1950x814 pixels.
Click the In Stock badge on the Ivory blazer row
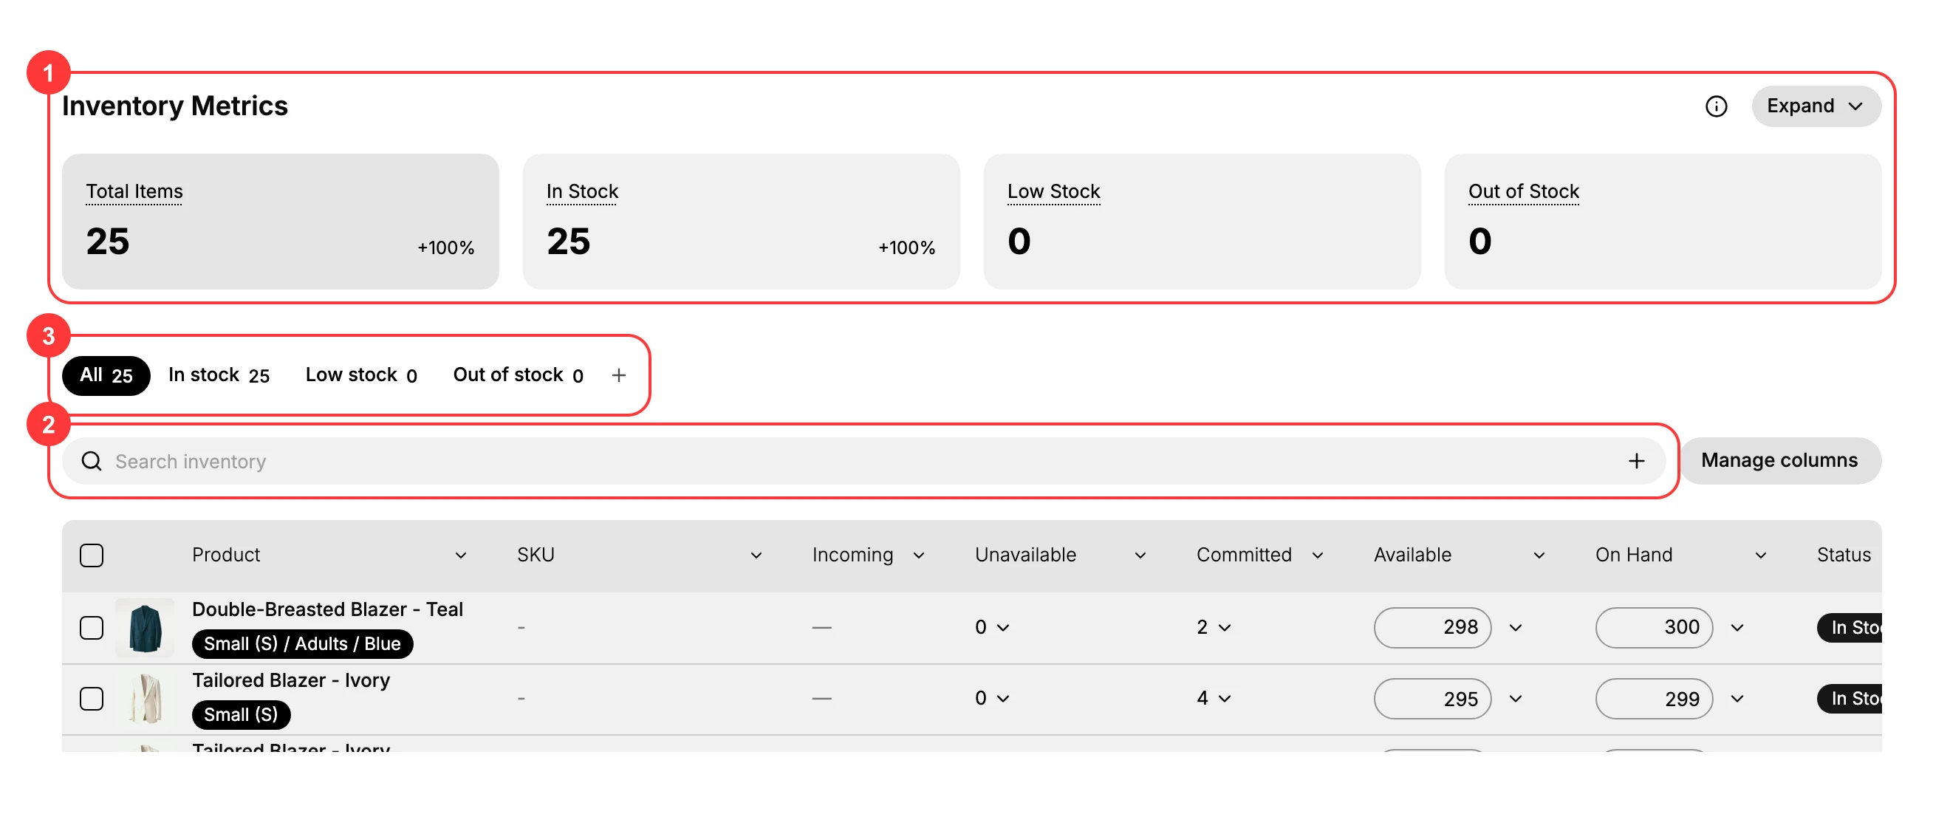pyautogui.click(x=1850, y=698)
